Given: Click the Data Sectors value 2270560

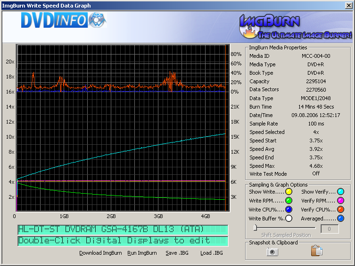Looking at the screenshot, I should [316, 90].
